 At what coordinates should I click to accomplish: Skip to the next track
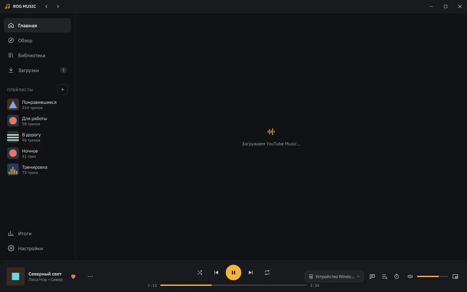pyautogui.click(x=251, y=273)
